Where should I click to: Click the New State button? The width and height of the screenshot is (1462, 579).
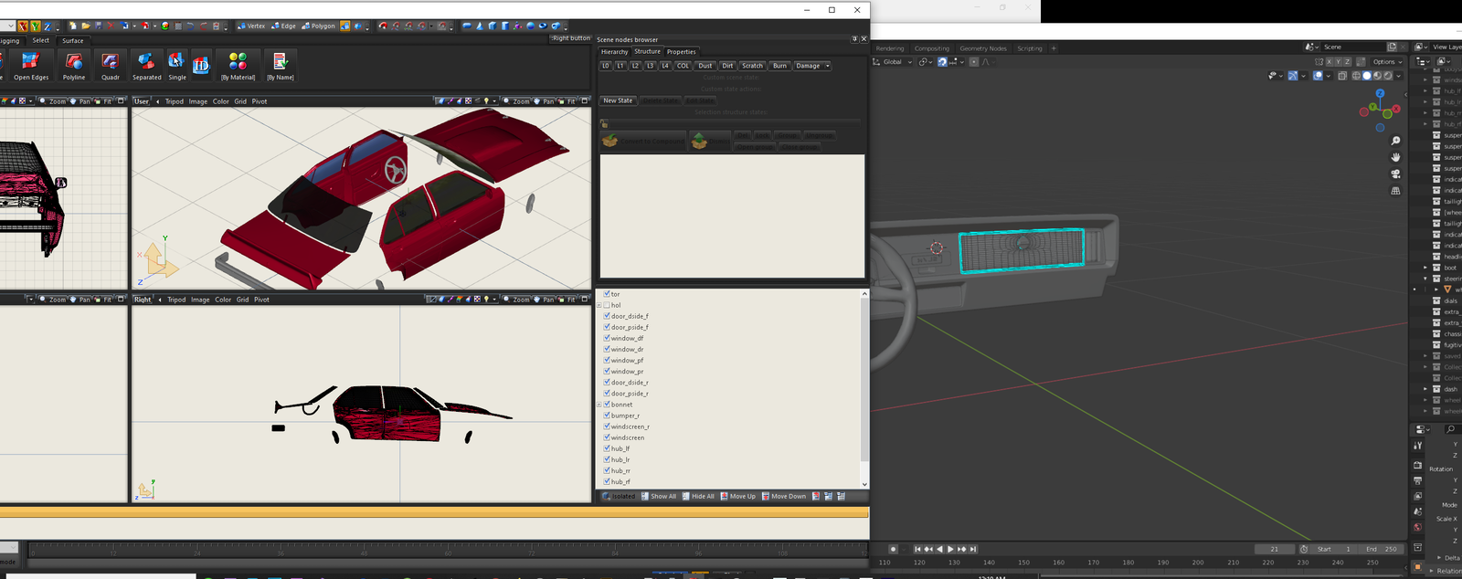pos(618,100)
